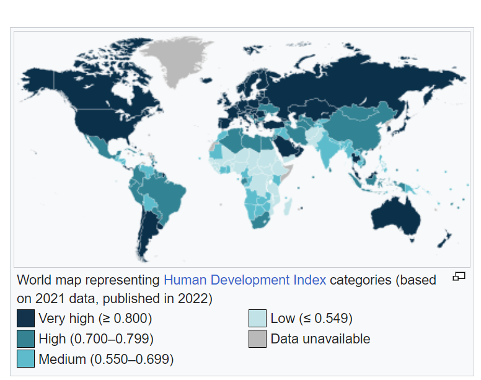This screenshot has height=380, width=481.
Task: Click the Low pale blue swatch
Action: [257, 319]
